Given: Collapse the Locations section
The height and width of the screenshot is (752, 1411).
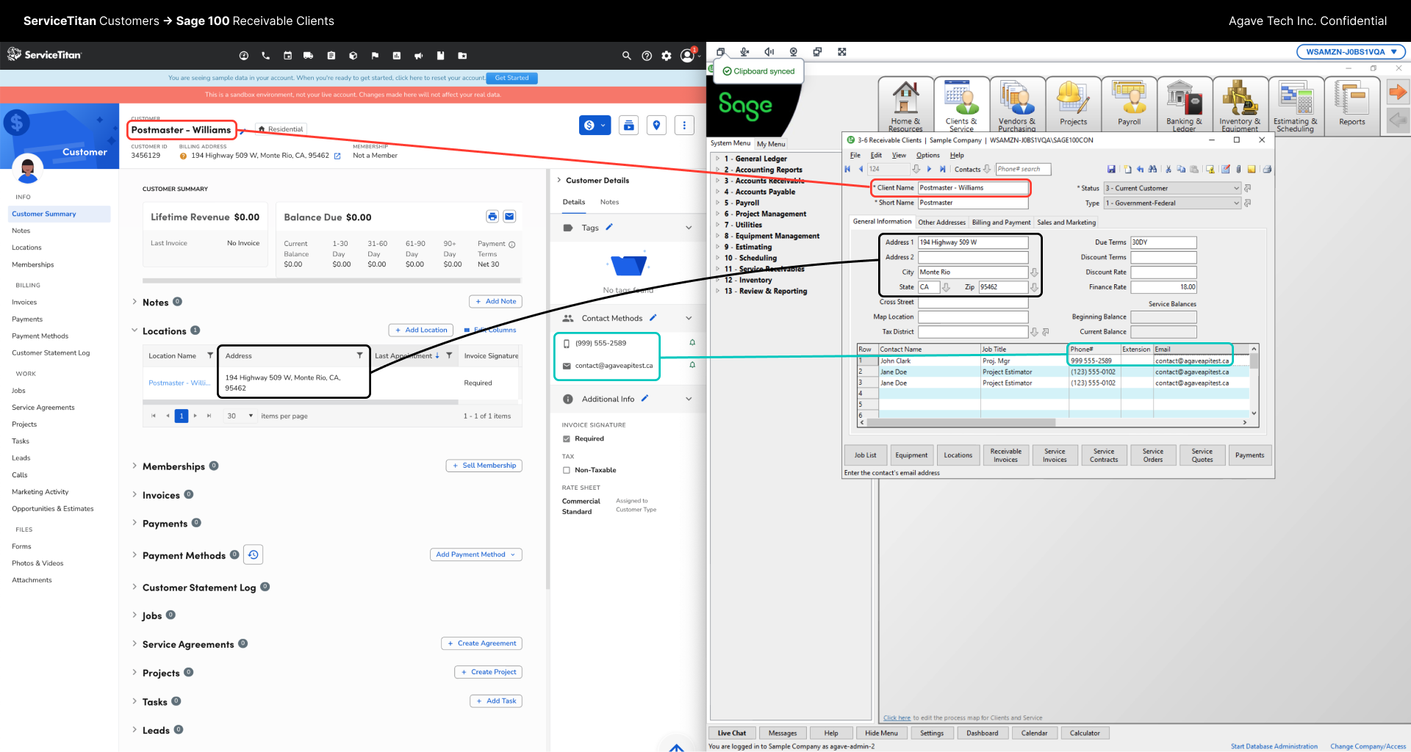Looking at the screenshot, I should (x=134, y=330).
